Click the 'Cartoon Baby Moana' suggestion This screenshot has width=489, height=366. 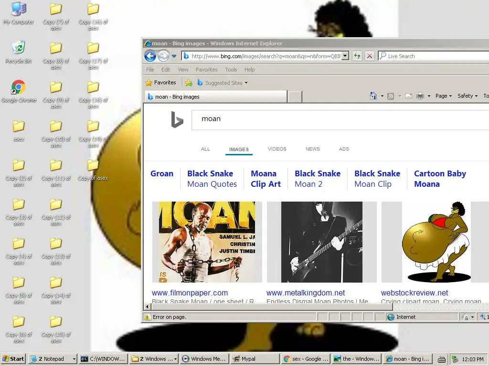(x=440, y=179)
